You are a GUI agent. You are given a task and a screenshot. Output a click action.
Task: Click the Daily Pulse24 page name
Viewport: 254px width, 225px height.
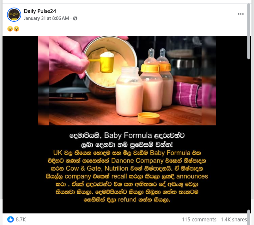coord(40,11)
